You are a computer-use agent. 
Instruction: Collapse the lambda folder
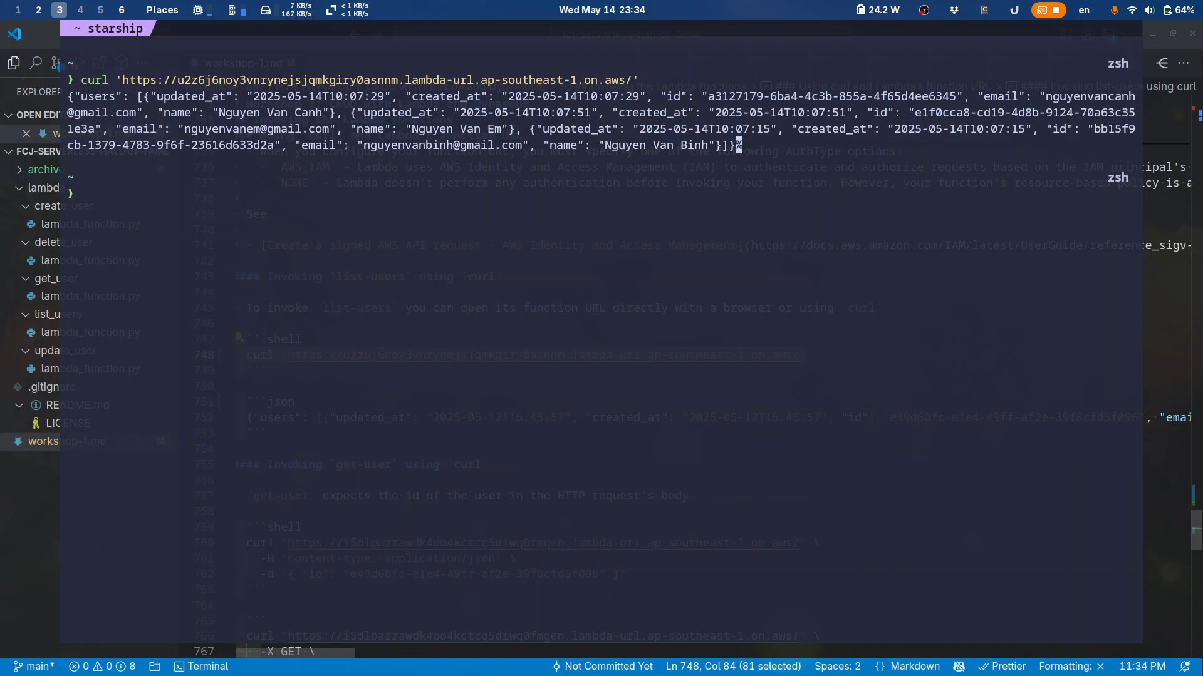[x=19, y=188]
